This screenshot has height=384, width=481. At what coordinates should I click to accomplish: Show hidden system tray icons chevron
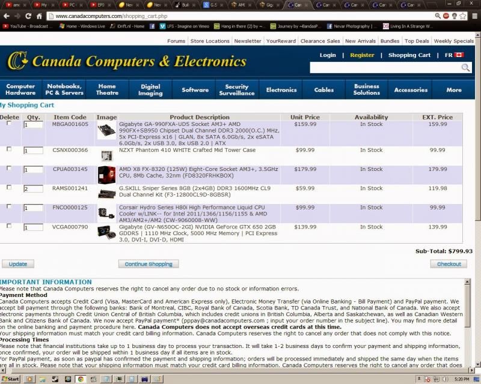[x=419, y=379]
